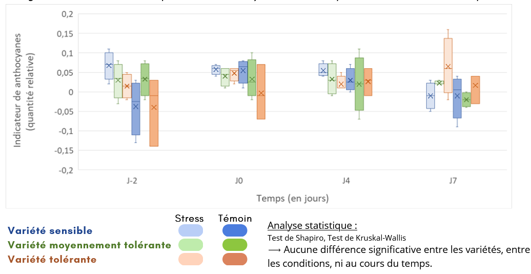531x274 pixels.
Task: Click the "Variété sensible" legend label
Action: 50,231
